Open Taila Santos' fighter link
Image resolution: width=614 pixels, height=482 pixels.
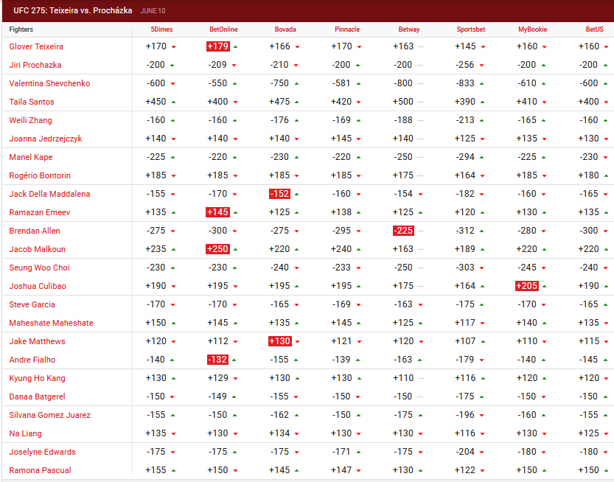click(x=32, y=102)
